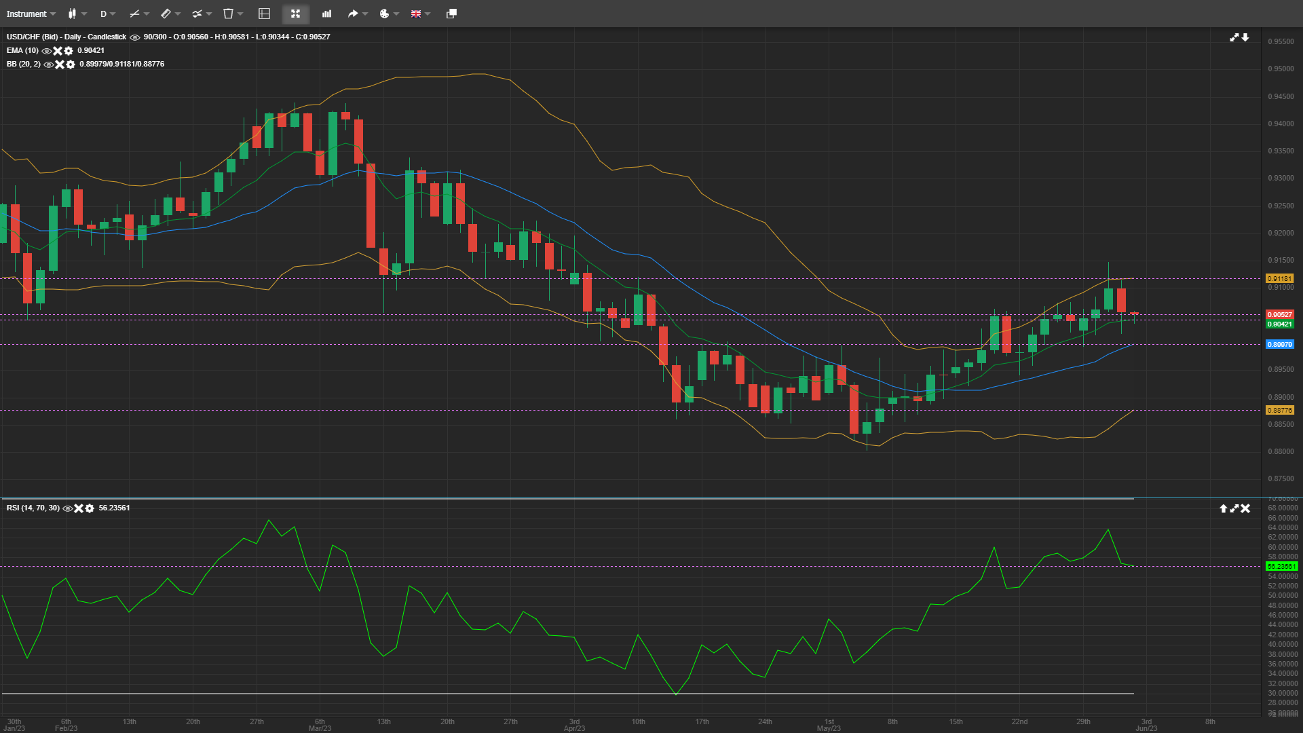Open the trash bin delete menu
Viewport: 1303px width, 733px height.
(x=233, y=14)
